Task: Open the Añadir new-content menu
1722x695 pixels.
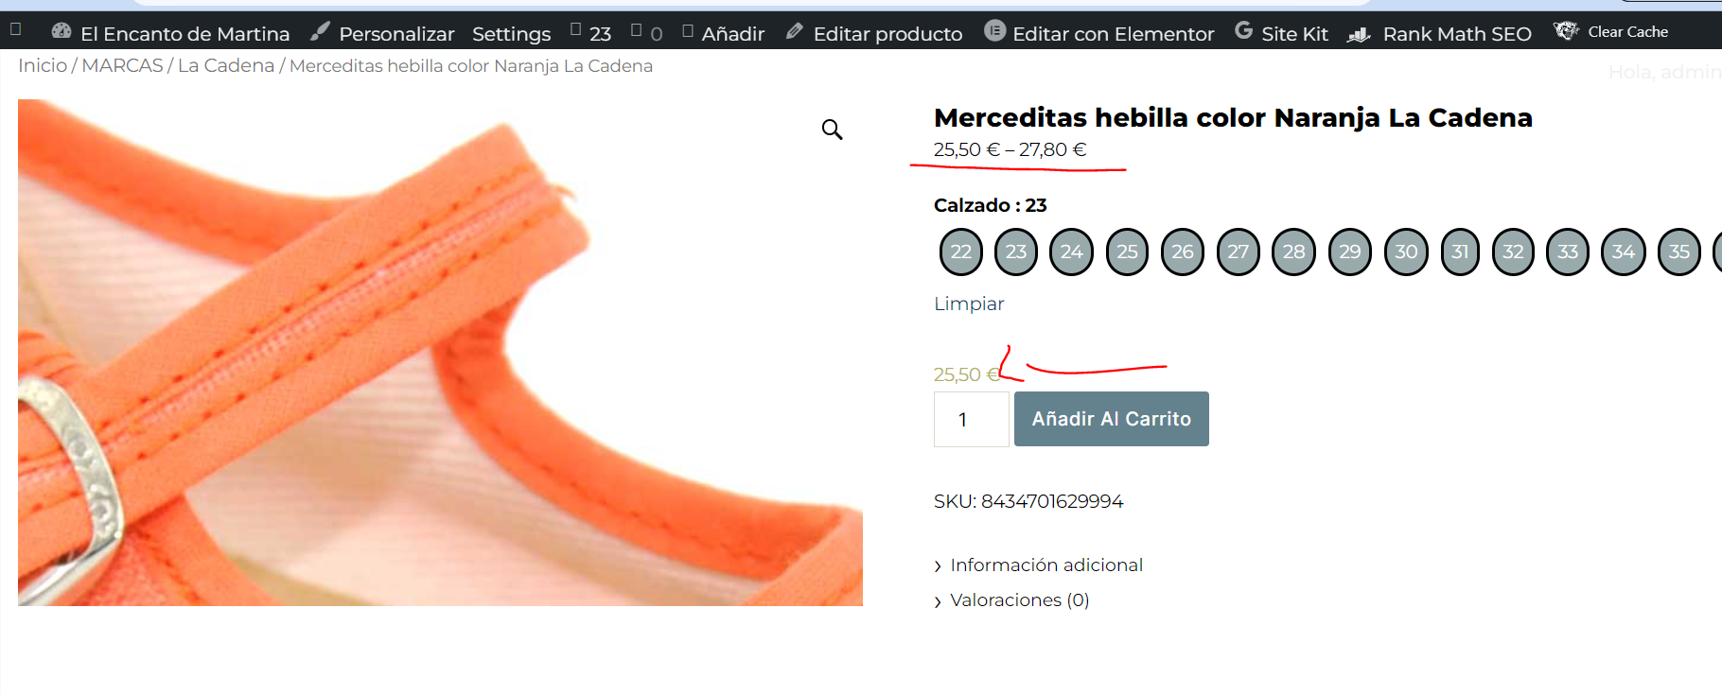Action: [x=723, y=33]
